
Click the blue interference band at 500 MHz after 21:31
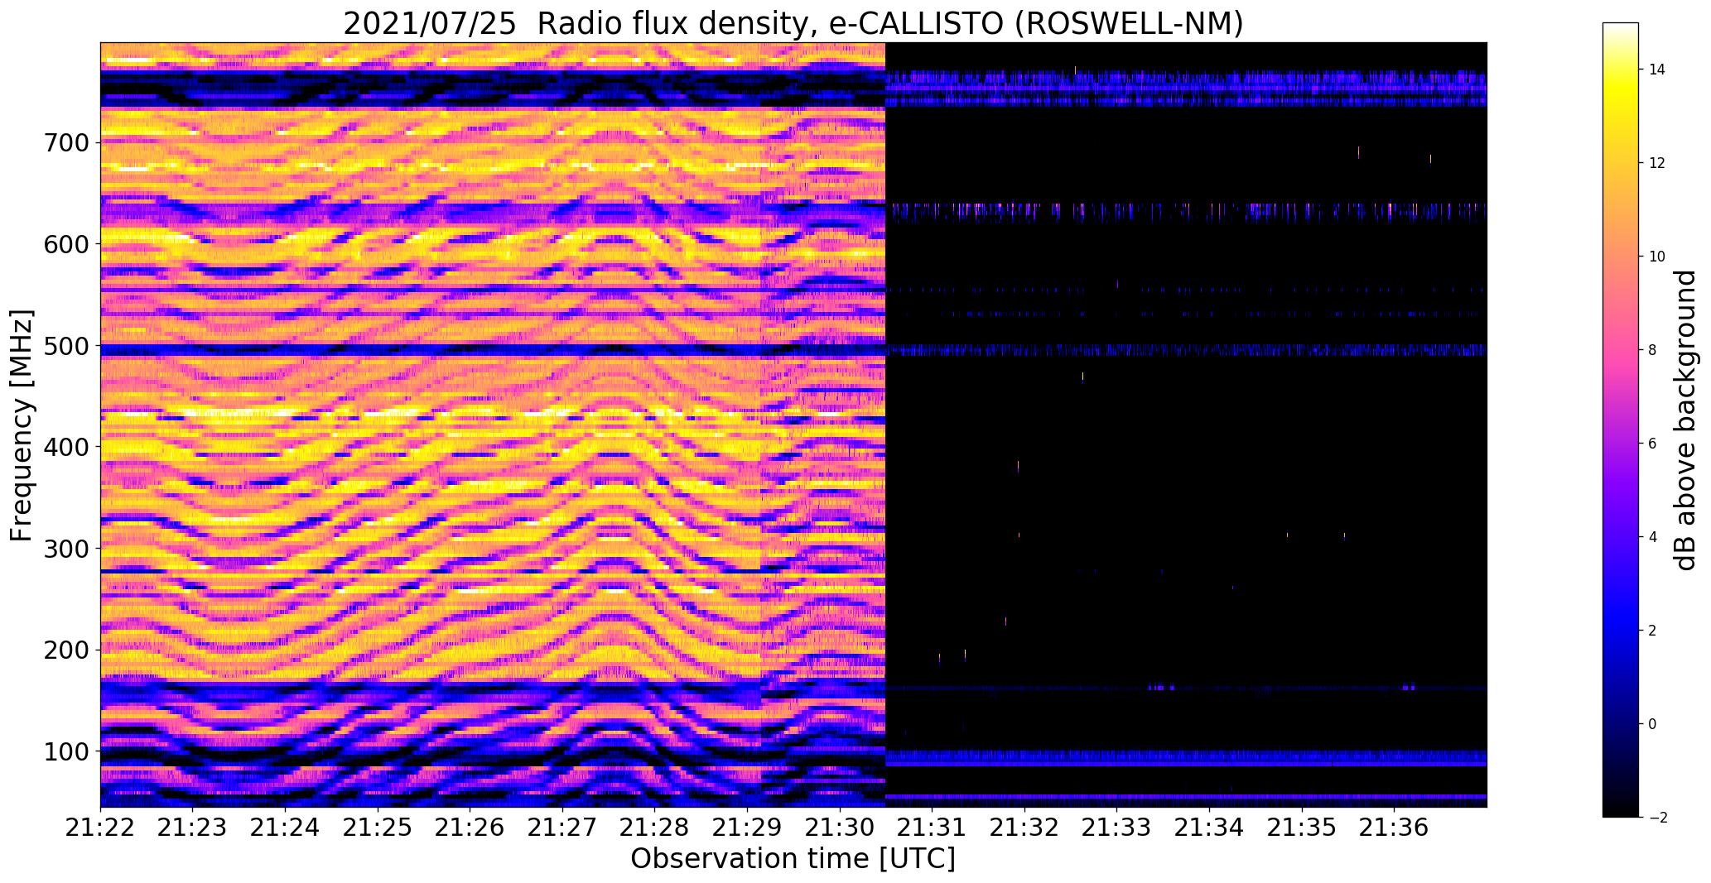click(x=1186, y=350)
